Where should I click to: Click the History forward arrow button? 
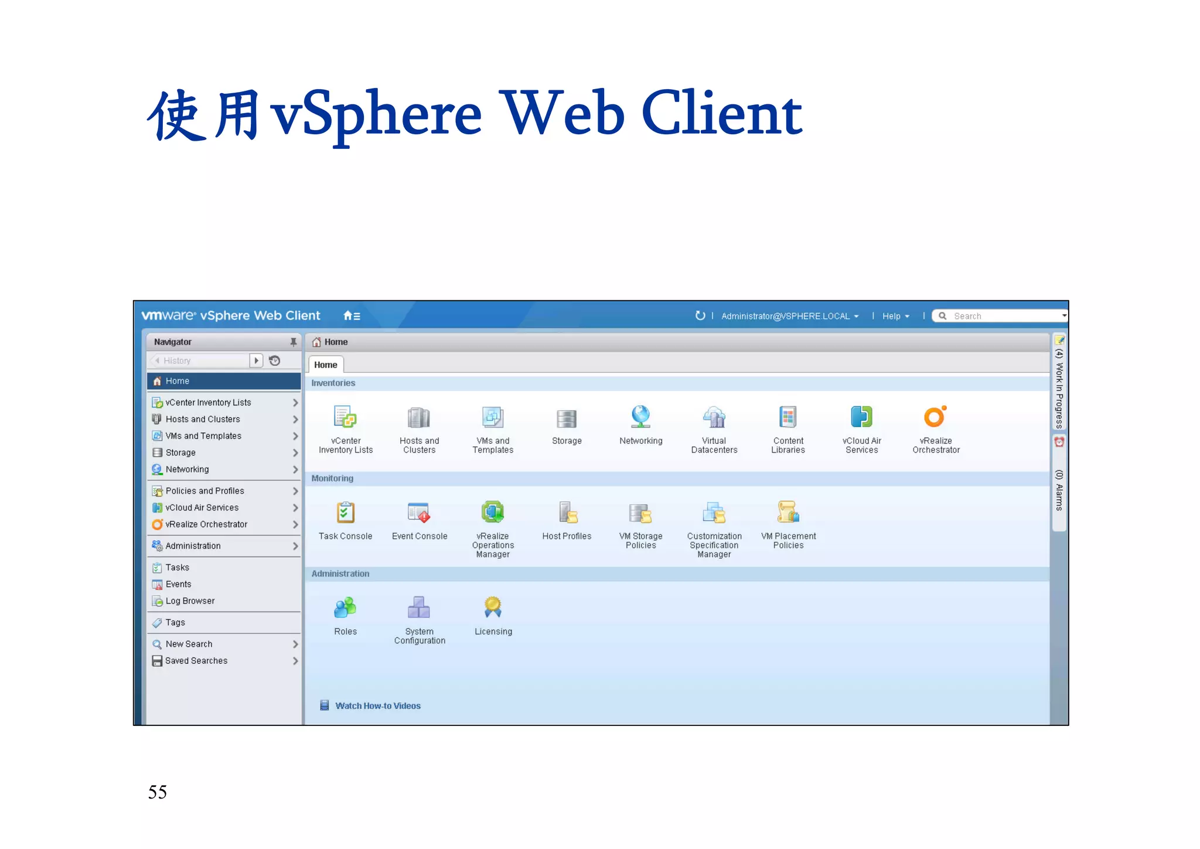(x=256, y=361)
